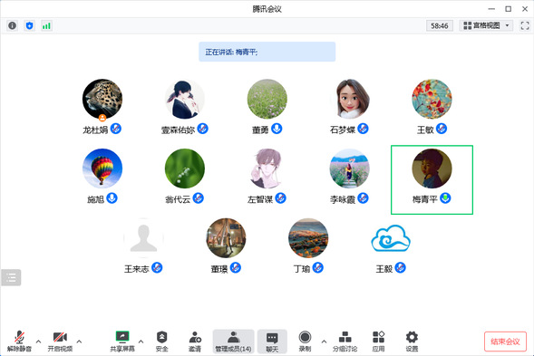Check the green network signal icon
The height and width of the screenshot is (356, 534).
point(46,25)
